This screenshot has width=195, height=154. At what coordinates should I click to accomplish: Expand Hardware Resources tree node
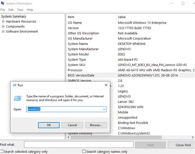pos(3,21)
